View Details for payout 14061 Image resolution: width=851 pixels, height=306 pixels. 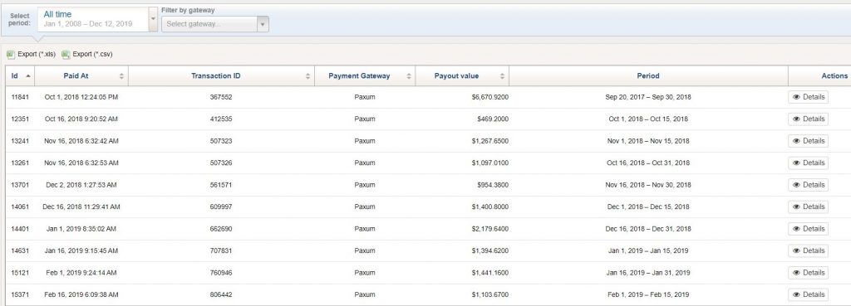pyautogui.click(x=808, y=206)
